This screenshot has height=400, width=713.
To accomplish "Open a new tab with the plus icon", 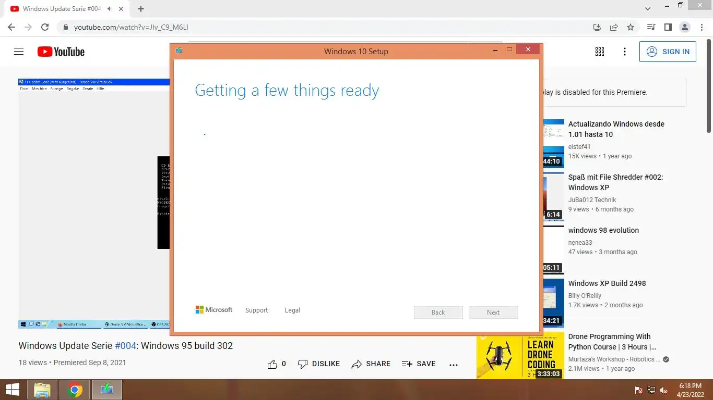I will [x=141, y=9].
